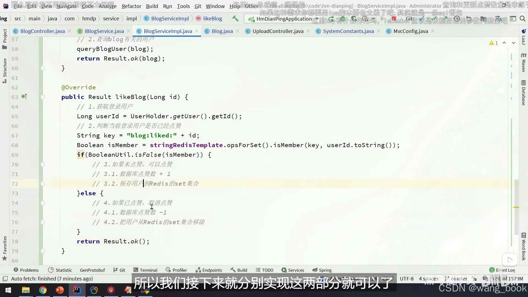Open the Problems tool window
This screenshot has width=528, height=297.
tap(26, 270)
